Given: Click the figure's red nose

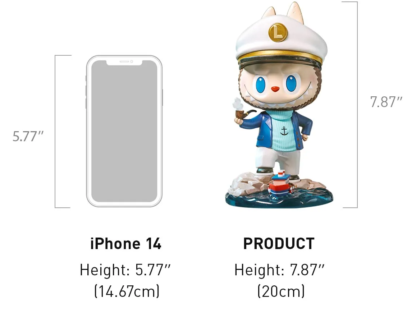Looking at the screenshot, I should pyautogui.click(x=275, y=89).
